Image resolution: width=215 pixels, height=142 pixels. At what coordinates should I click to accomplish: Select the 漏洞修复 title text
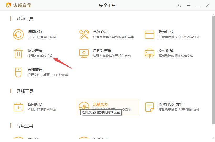[x=35, y=32]
